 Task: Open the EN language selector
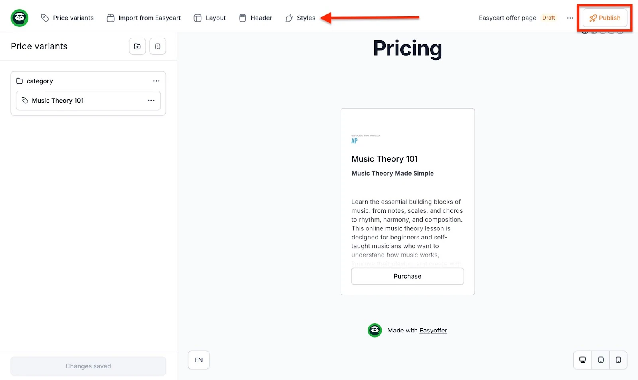pos(199,360)
